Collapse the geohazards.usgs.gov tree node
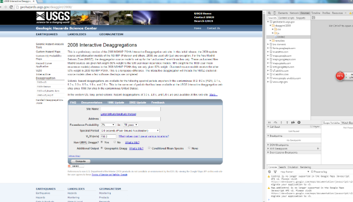 tap(268, 22)
